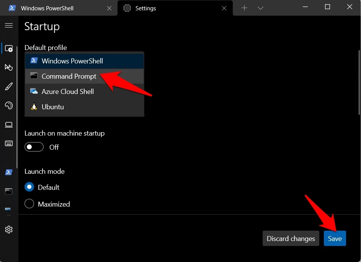Open Appearance settings brush icon
Image resolution: width=361 pixels, height=262 pixels.
[9, 86]
